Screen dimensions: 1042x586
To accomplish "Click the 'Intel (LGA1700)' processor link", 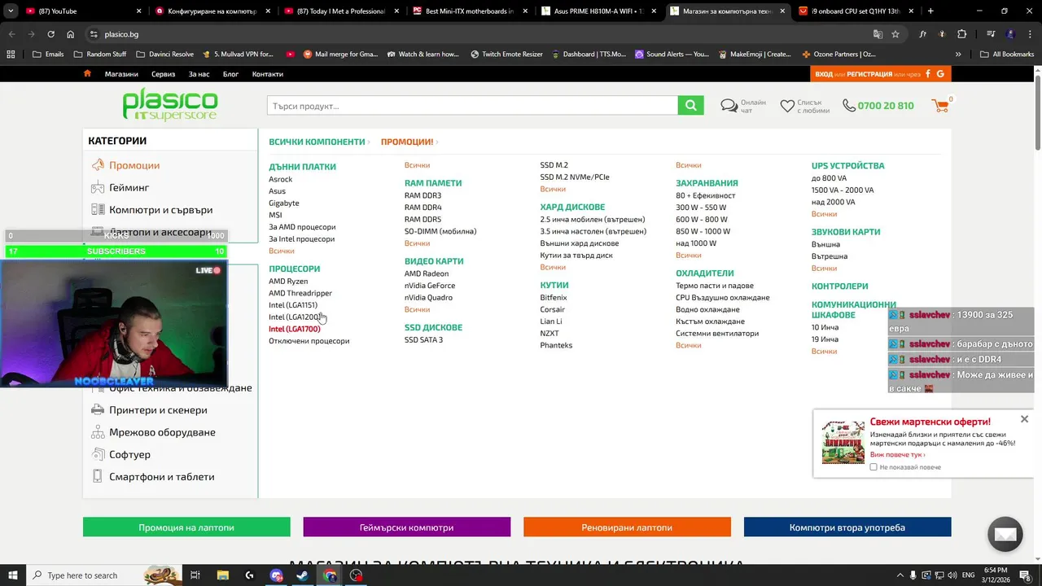I will pyautogui.click(x=295, y=329).
